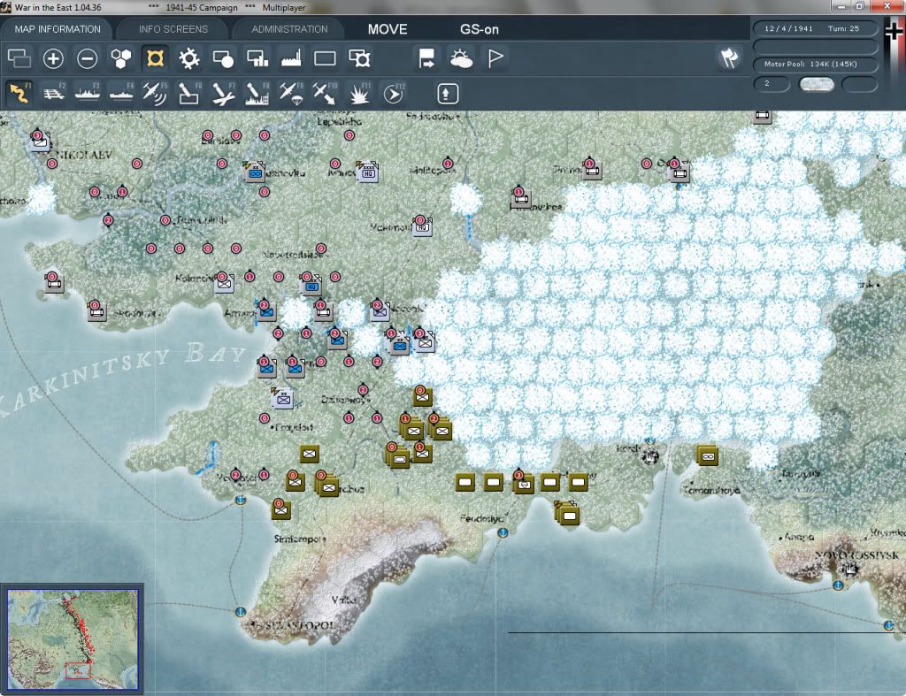Zoom in with the plus icon

[53, 58]
